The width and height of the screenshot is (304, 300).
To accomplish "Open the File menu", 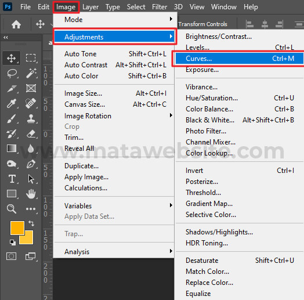I will [26, 7].
